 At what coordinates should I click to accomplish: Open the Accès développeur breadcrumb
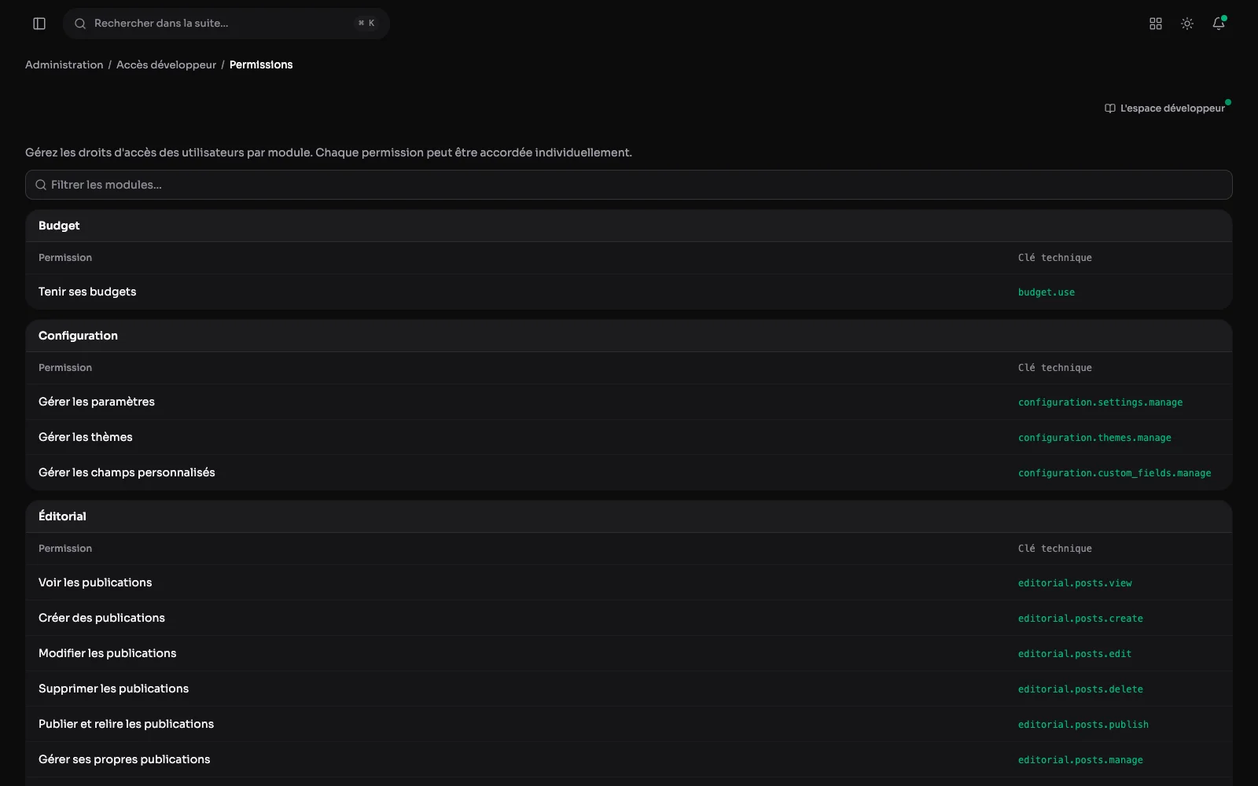coord(166,64)
